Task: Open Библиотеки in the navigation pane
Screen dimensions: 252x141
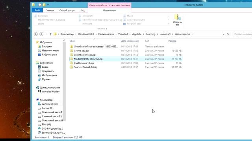Action: (x=46, y=63)
